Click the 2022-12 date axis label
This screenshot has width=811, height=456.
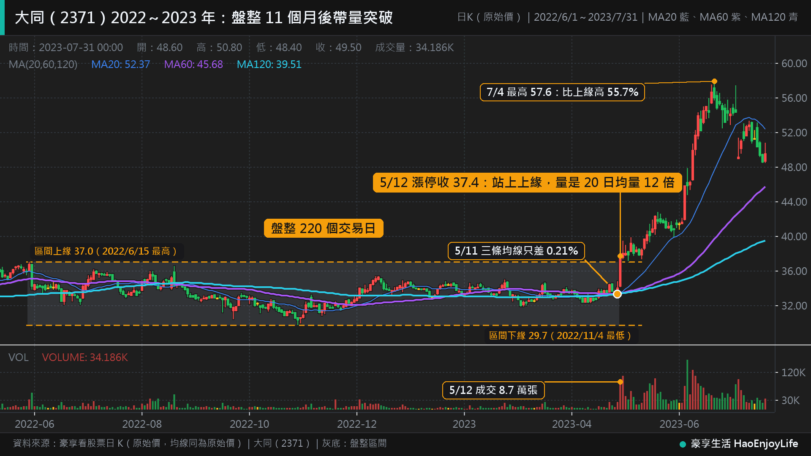pyautogui.click(x=357, y=424)
